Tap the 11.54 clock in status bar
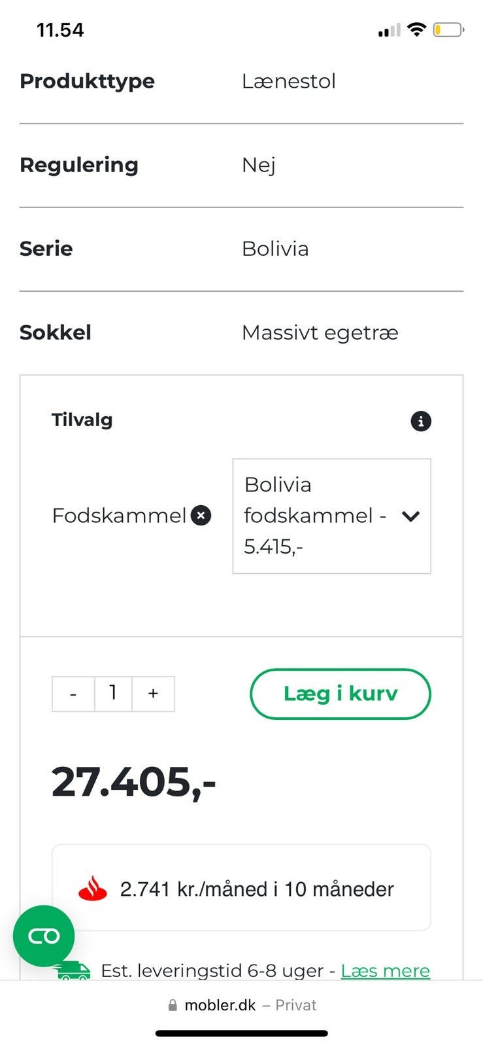Screen dimensions: 483x1047 pyautogui.click(x=60, y=30)
